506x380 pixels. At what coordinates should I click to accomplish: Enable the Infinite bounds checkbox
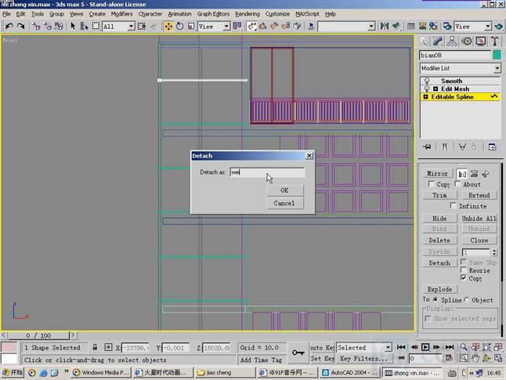(x=454, y=205)
